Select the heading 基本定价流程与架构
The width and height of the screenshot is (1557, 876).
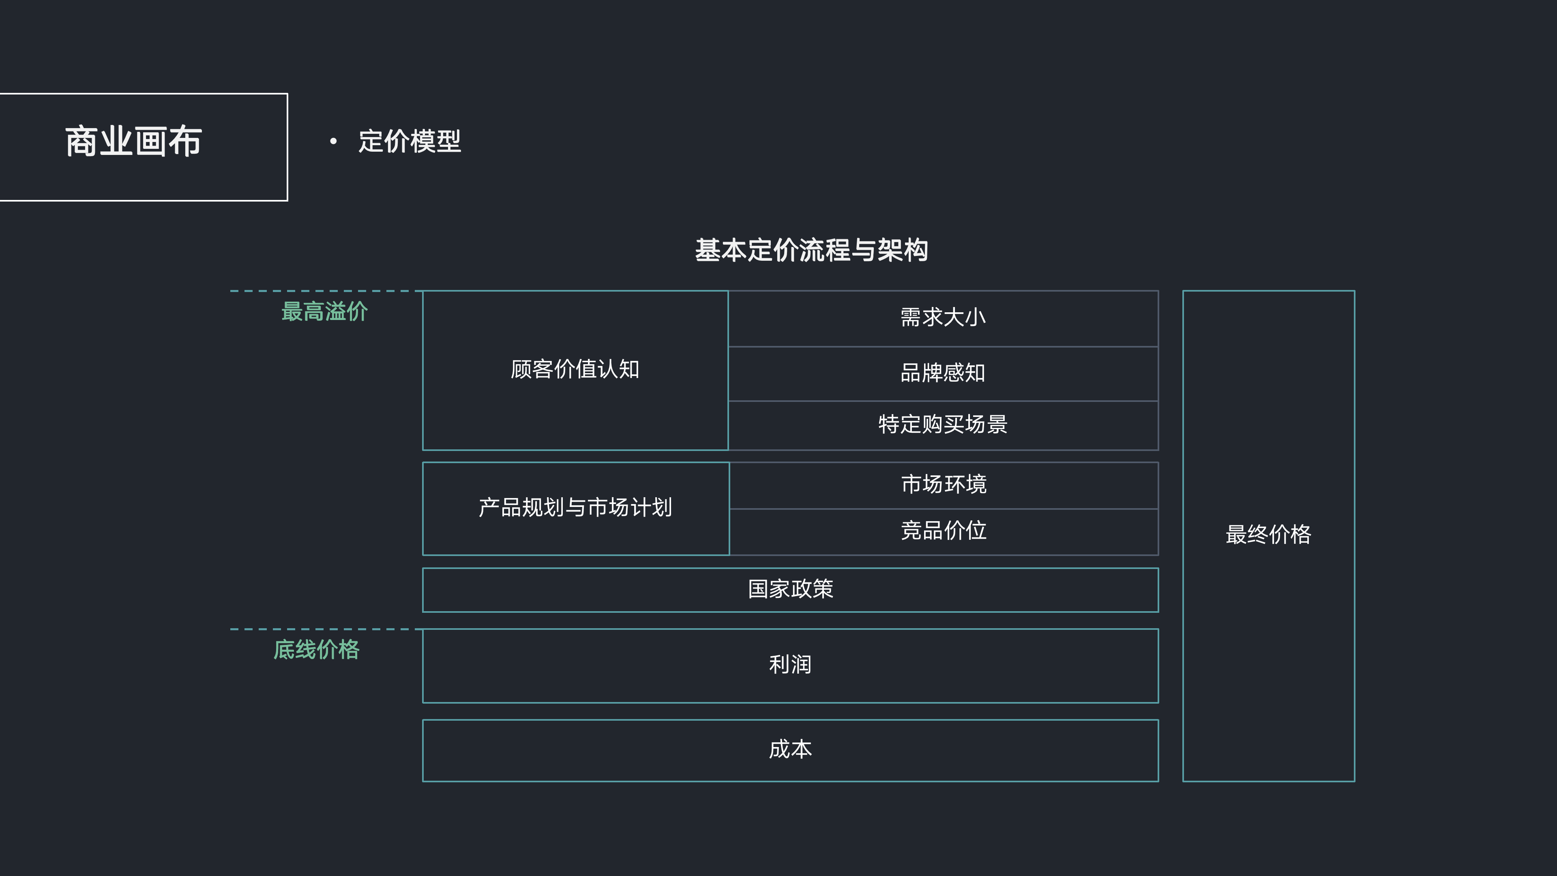(811, 250)
